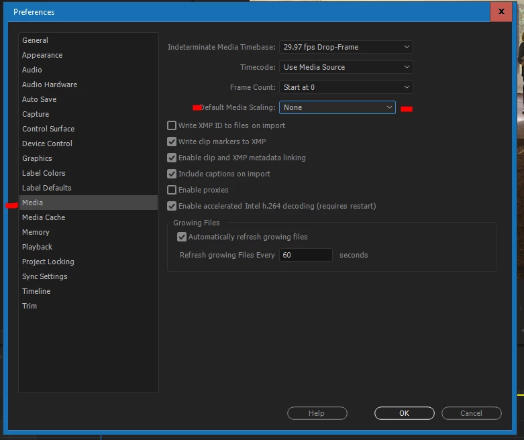The image size is (524, 440).
Task: Open Media Cache preferences
Action: point(88,217)
